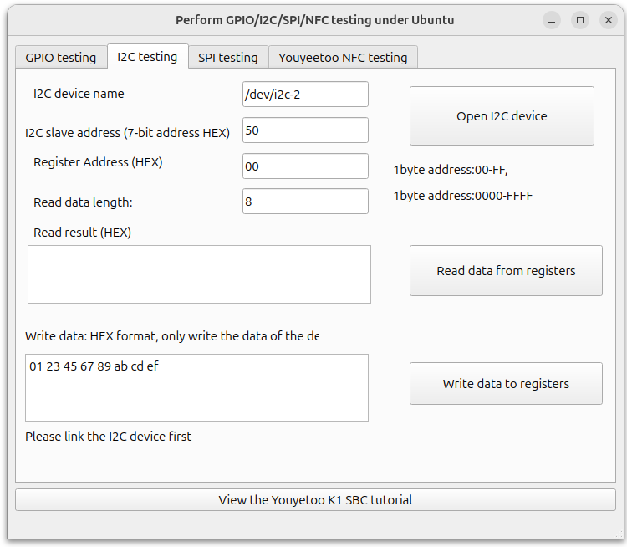Go to Youyeetoo NFC testing tab

point(343,58)
